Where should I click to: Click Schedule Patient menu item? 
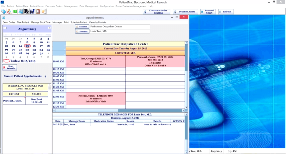tap(79, 22)
